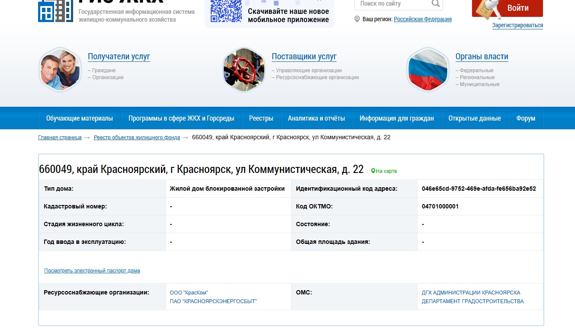The height and width of the screenshot is (336, 575).
Task: Open ДГХ АДМИНИСТРАЦИИ КРАСНОЯРСКА link
Action: [x=471, y=293]
